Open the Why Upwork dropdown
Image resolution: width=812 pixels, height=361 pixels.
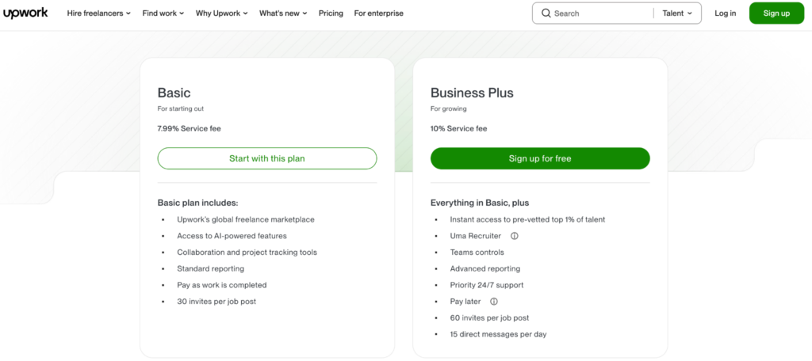pyautogui.click(x=222, y=13)
